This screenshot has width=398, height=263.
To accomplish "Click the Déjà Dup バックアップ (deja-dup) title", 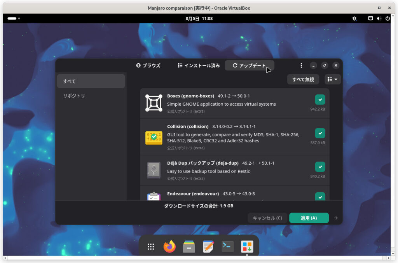I will coord(203,163).
